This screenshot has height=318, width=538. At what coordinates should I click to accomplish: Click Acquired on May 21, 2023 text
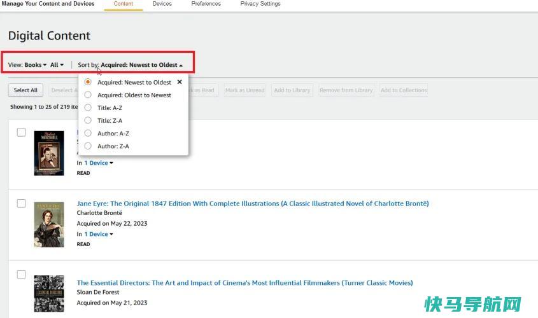click(x=112, y=303)
